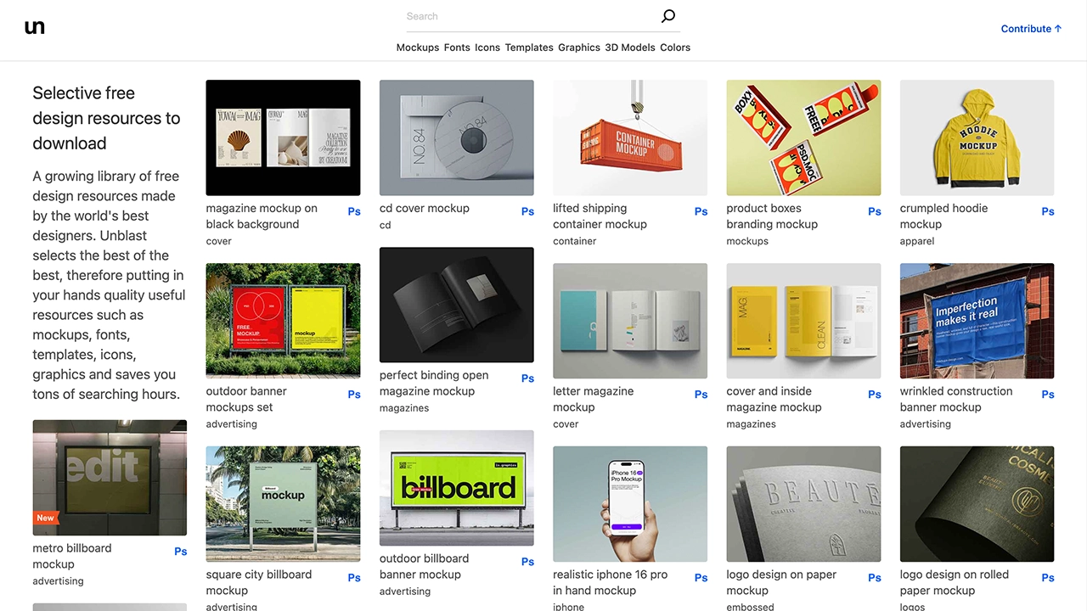Click Ps badge beside cd cover mockup
The image size is (1087, 611).
click(527, 211)
